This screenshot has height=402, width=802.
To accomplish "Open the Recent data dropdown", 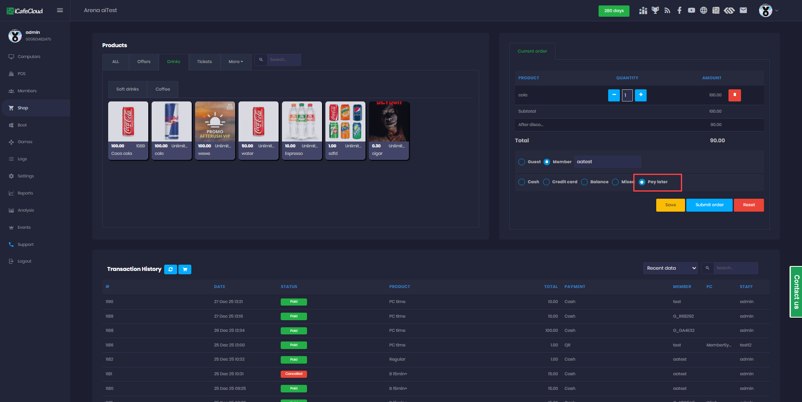I will pyautogui.click(x=670, y=268).
